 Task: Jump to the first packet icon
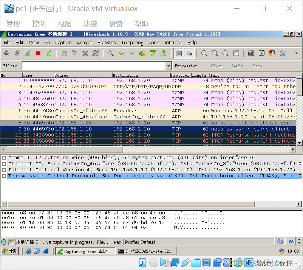153,53
